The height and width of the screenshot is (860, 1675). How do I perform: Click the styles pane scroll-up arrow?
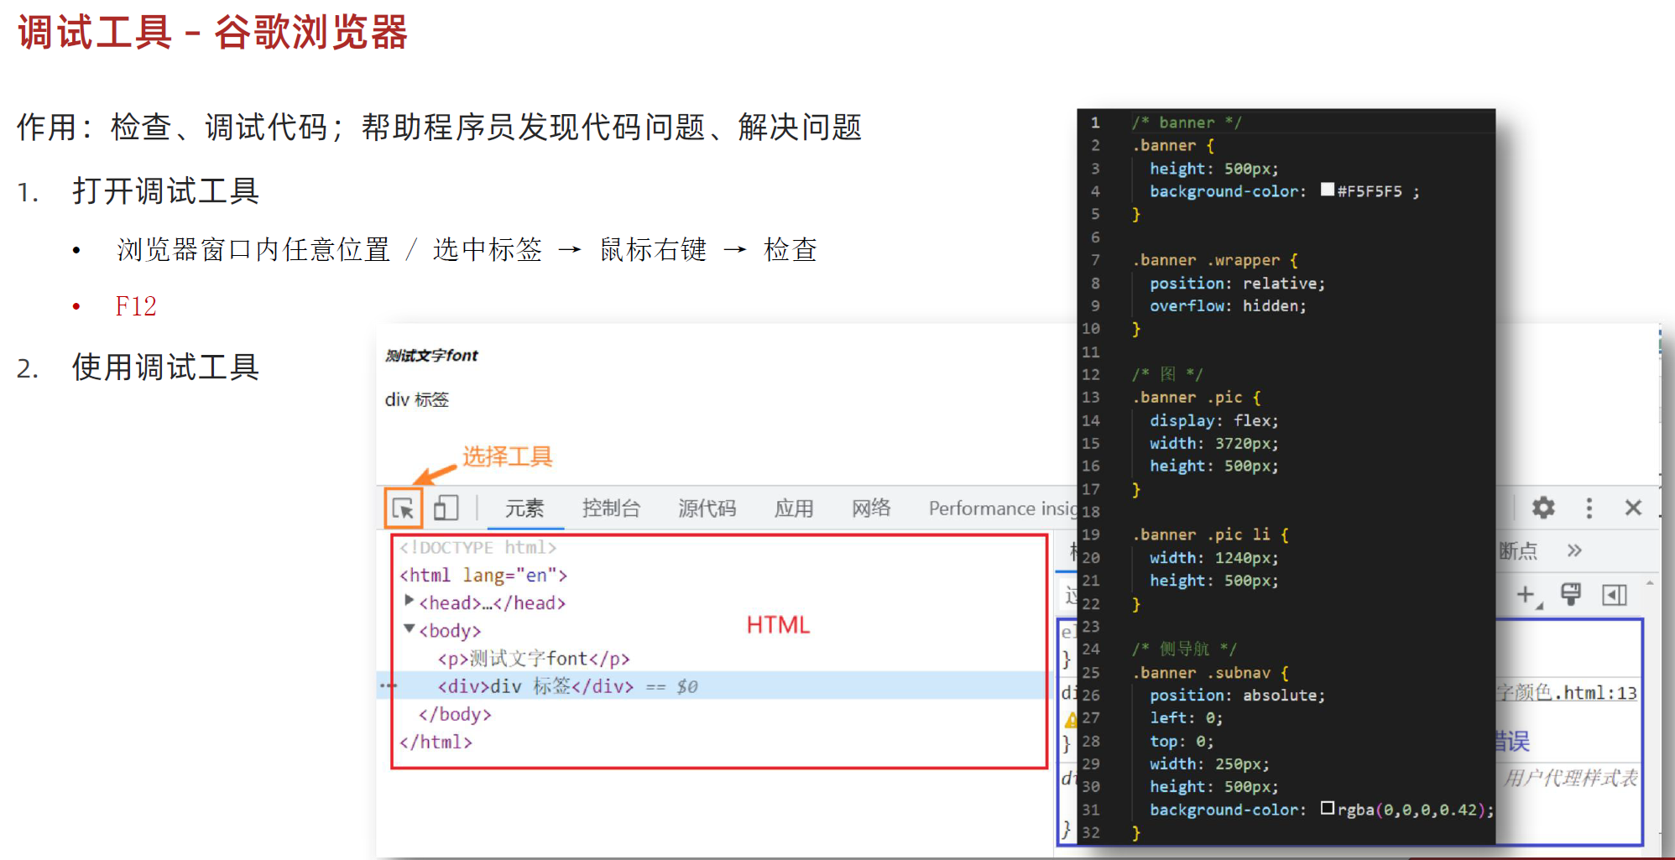[x=1651, y=582]
